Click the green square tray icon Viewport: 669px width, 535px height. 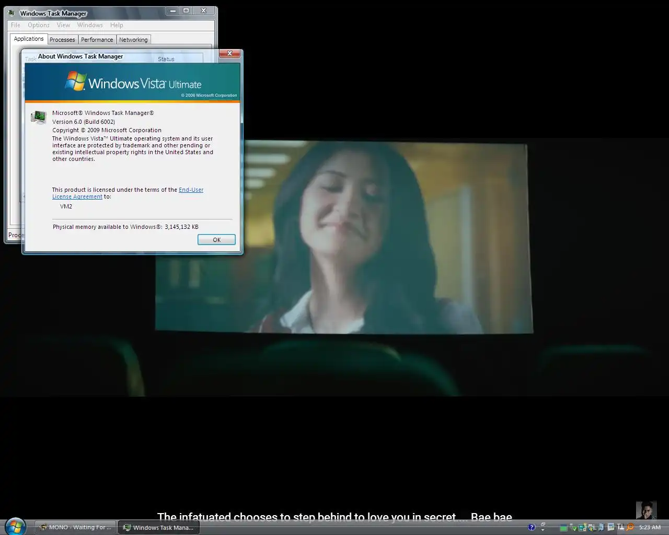pyautogui.click(x=563, y=528)
